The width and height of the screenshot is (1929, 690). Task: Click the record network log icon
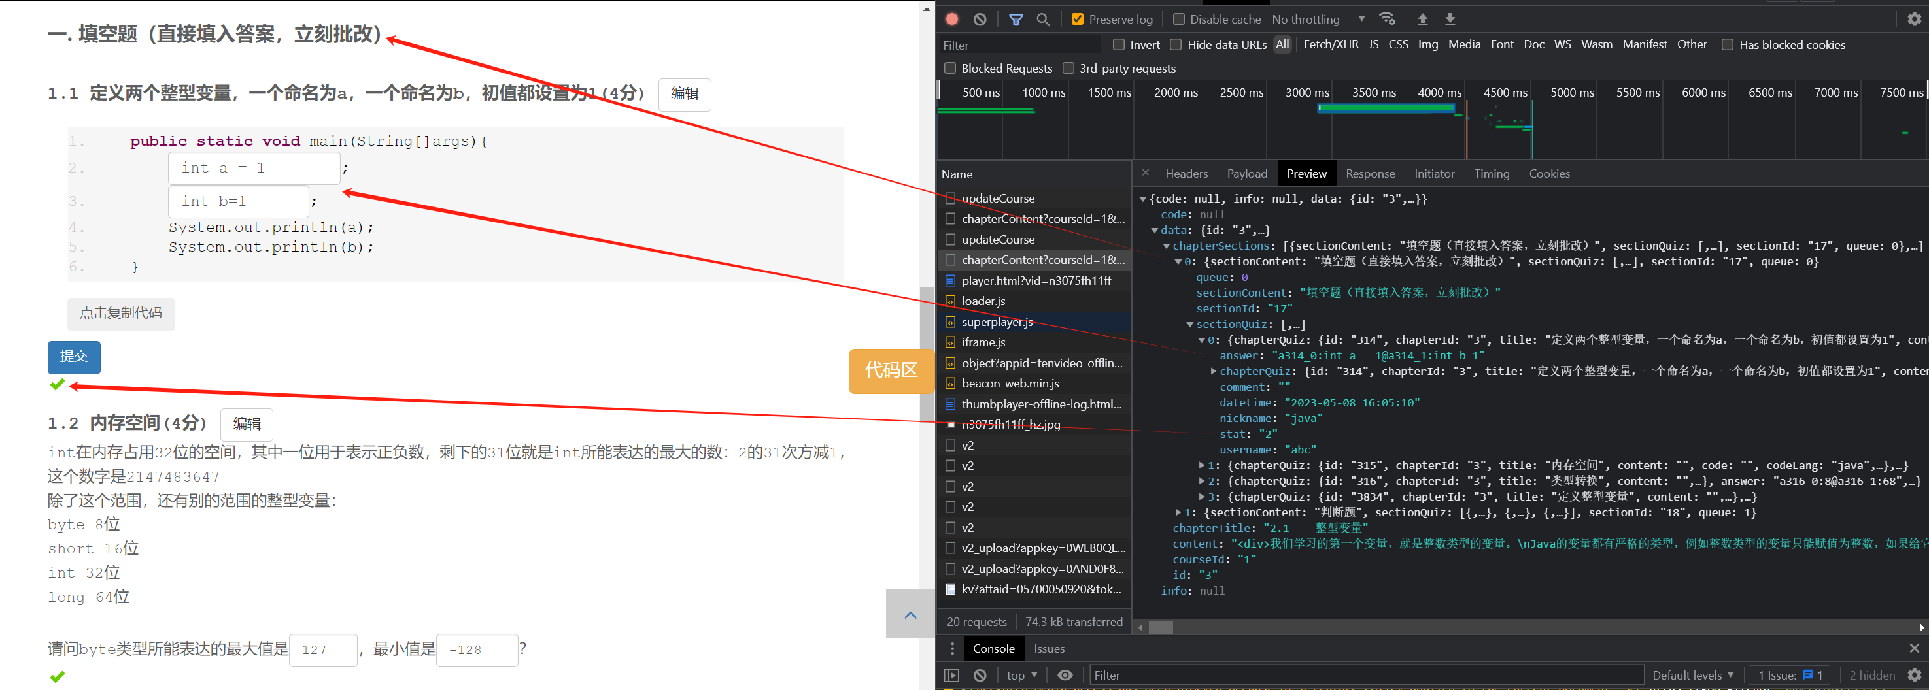(x=952, y=20)
